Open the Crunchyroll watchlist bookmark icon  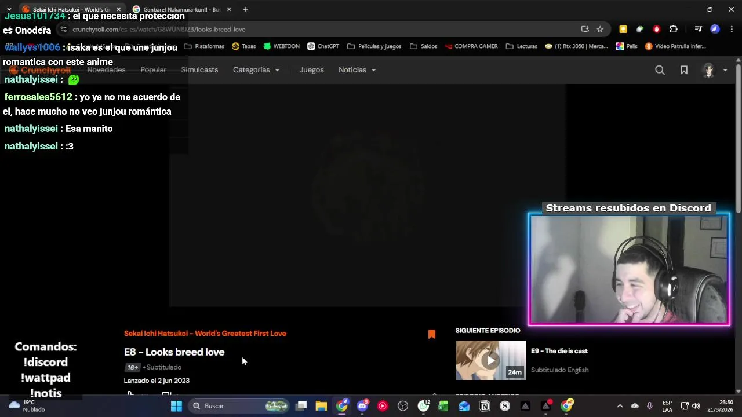coord(684,70)
